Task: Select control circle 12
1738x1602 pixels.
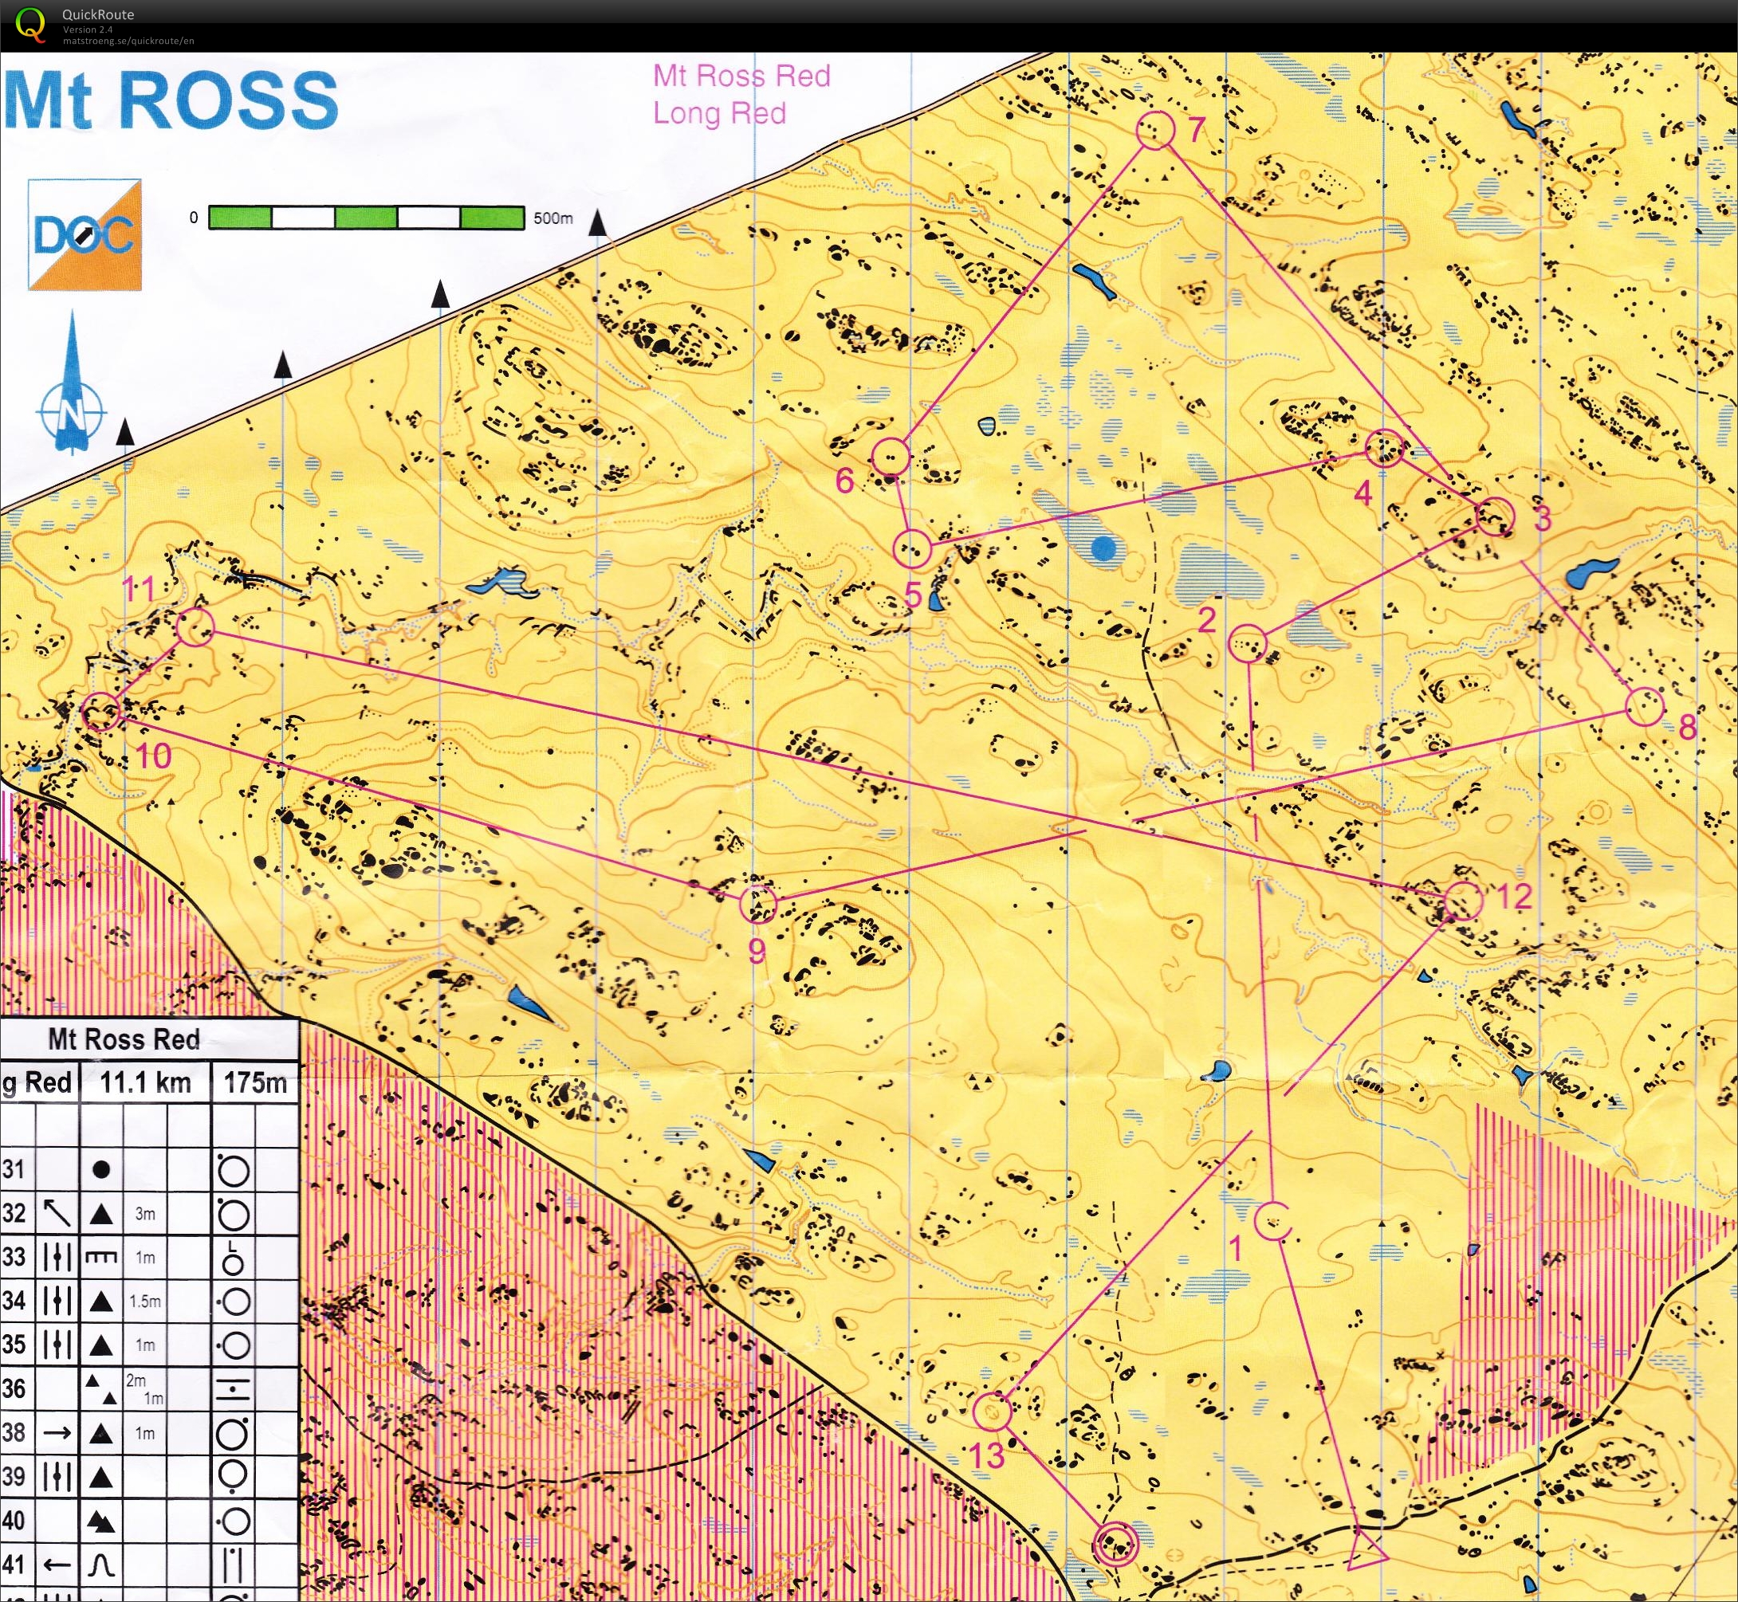Action: pyautogui.click(x=1464, y=901)
